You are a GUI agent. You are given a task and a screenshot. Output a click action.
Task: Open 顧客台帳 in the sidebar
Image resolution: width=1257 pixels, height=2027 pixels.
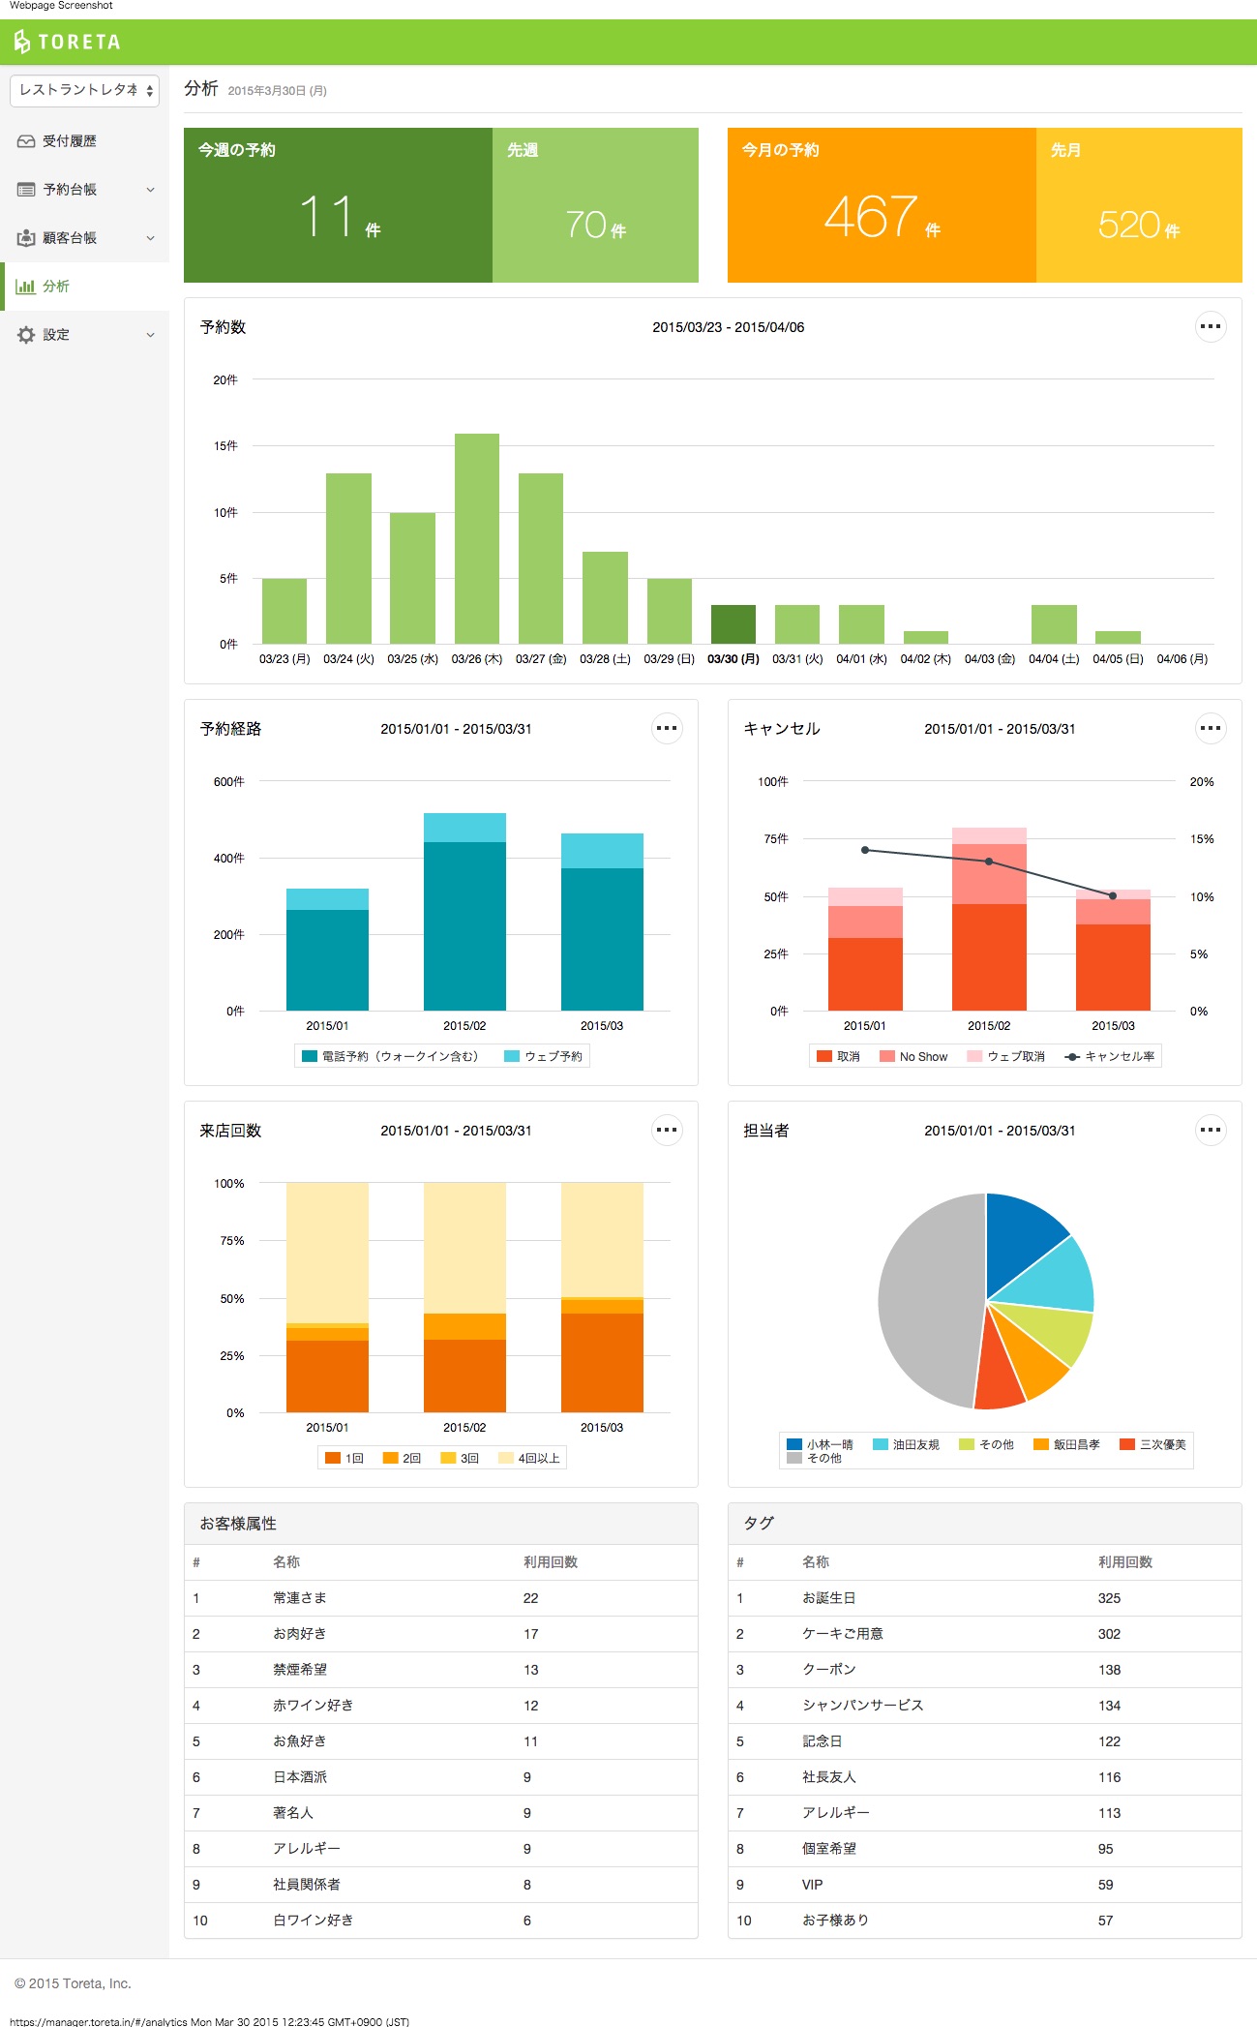(x=84, y=238)
